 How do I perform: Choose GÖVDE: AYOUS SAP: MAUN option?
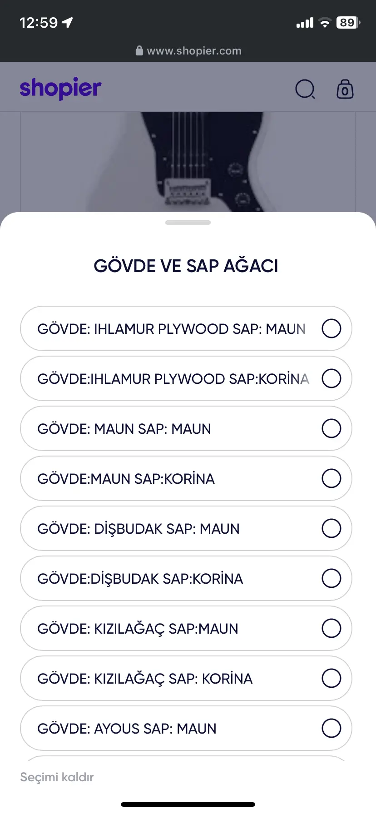coord(186,728)
